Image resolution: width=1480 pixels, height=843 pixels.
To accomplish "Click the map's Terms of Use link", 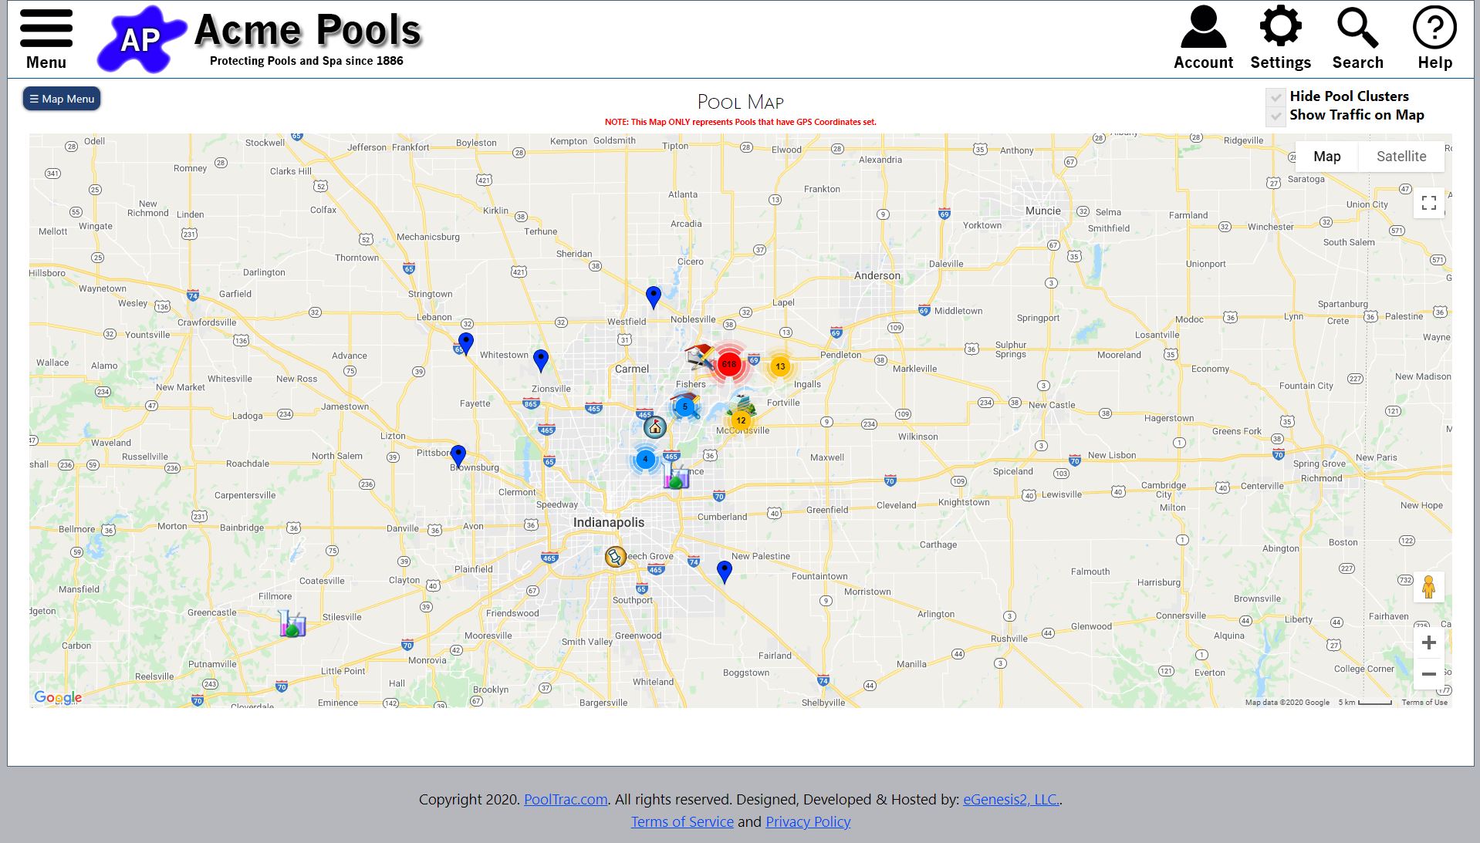I will pos(1424,702).
